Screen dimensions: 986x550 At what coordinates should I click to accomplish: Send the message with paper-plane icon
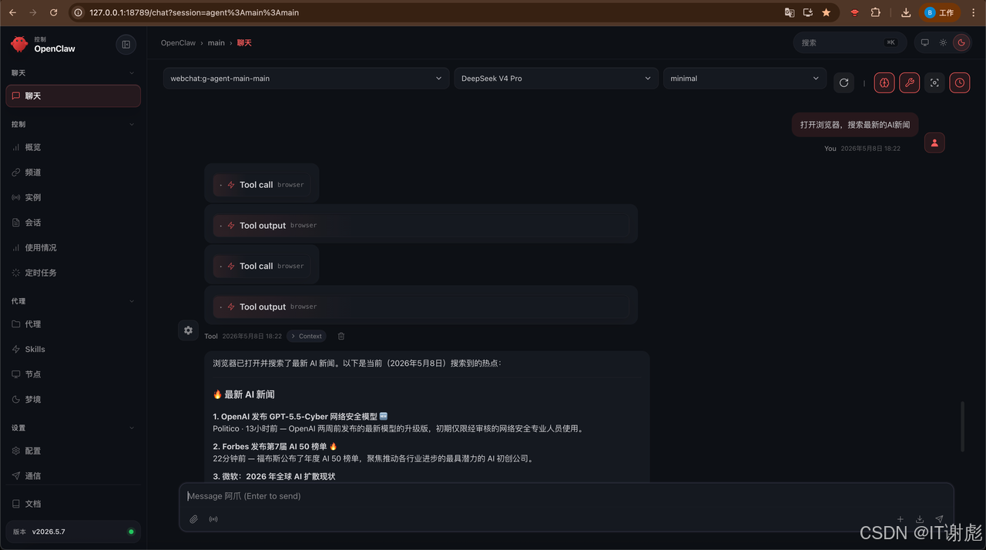coord(939,519)
